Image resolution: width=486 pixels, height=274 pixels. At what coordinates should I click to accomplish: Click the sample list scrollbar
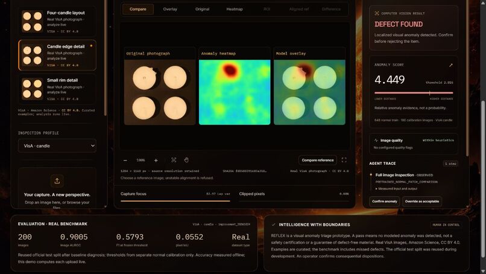pyautogui.click(x=106, y=57)
